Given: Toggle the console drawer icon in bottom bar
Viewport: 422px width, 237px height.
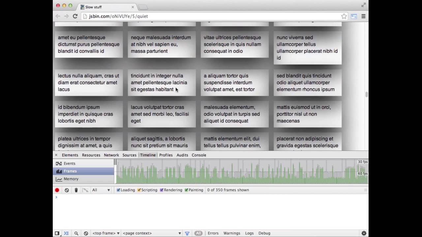Looking at the screenshot, I should (66, 233).
